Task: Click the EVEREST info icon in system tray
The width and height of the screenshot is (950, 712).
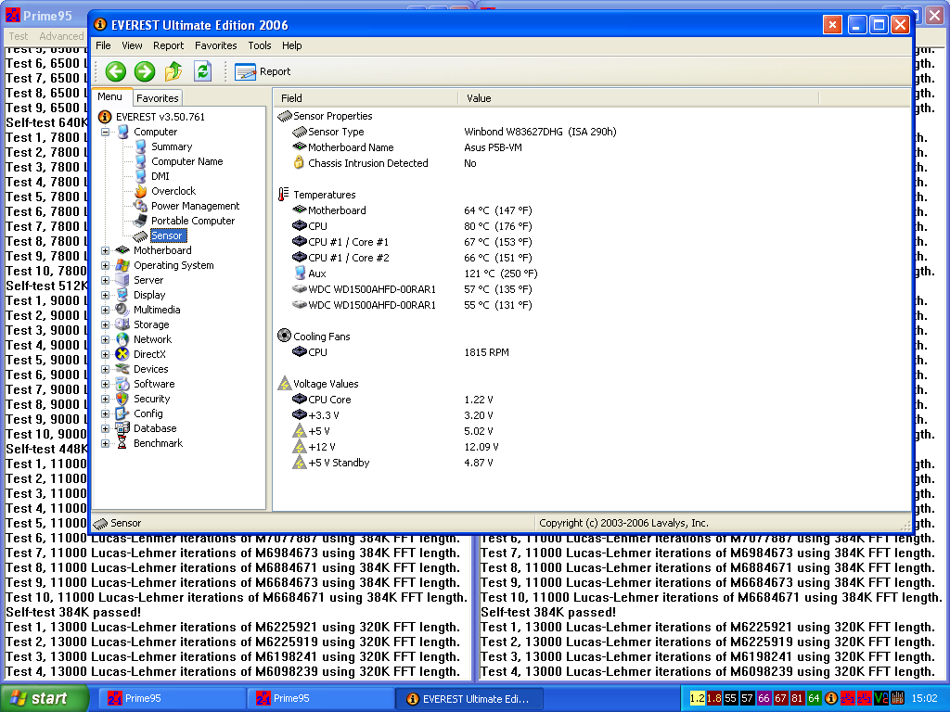Action: pos(831,699)
